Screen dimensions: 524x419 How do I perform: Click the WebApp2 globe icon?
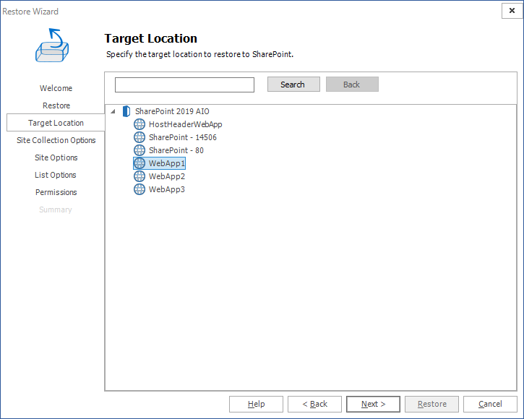(x=139, y=176)
